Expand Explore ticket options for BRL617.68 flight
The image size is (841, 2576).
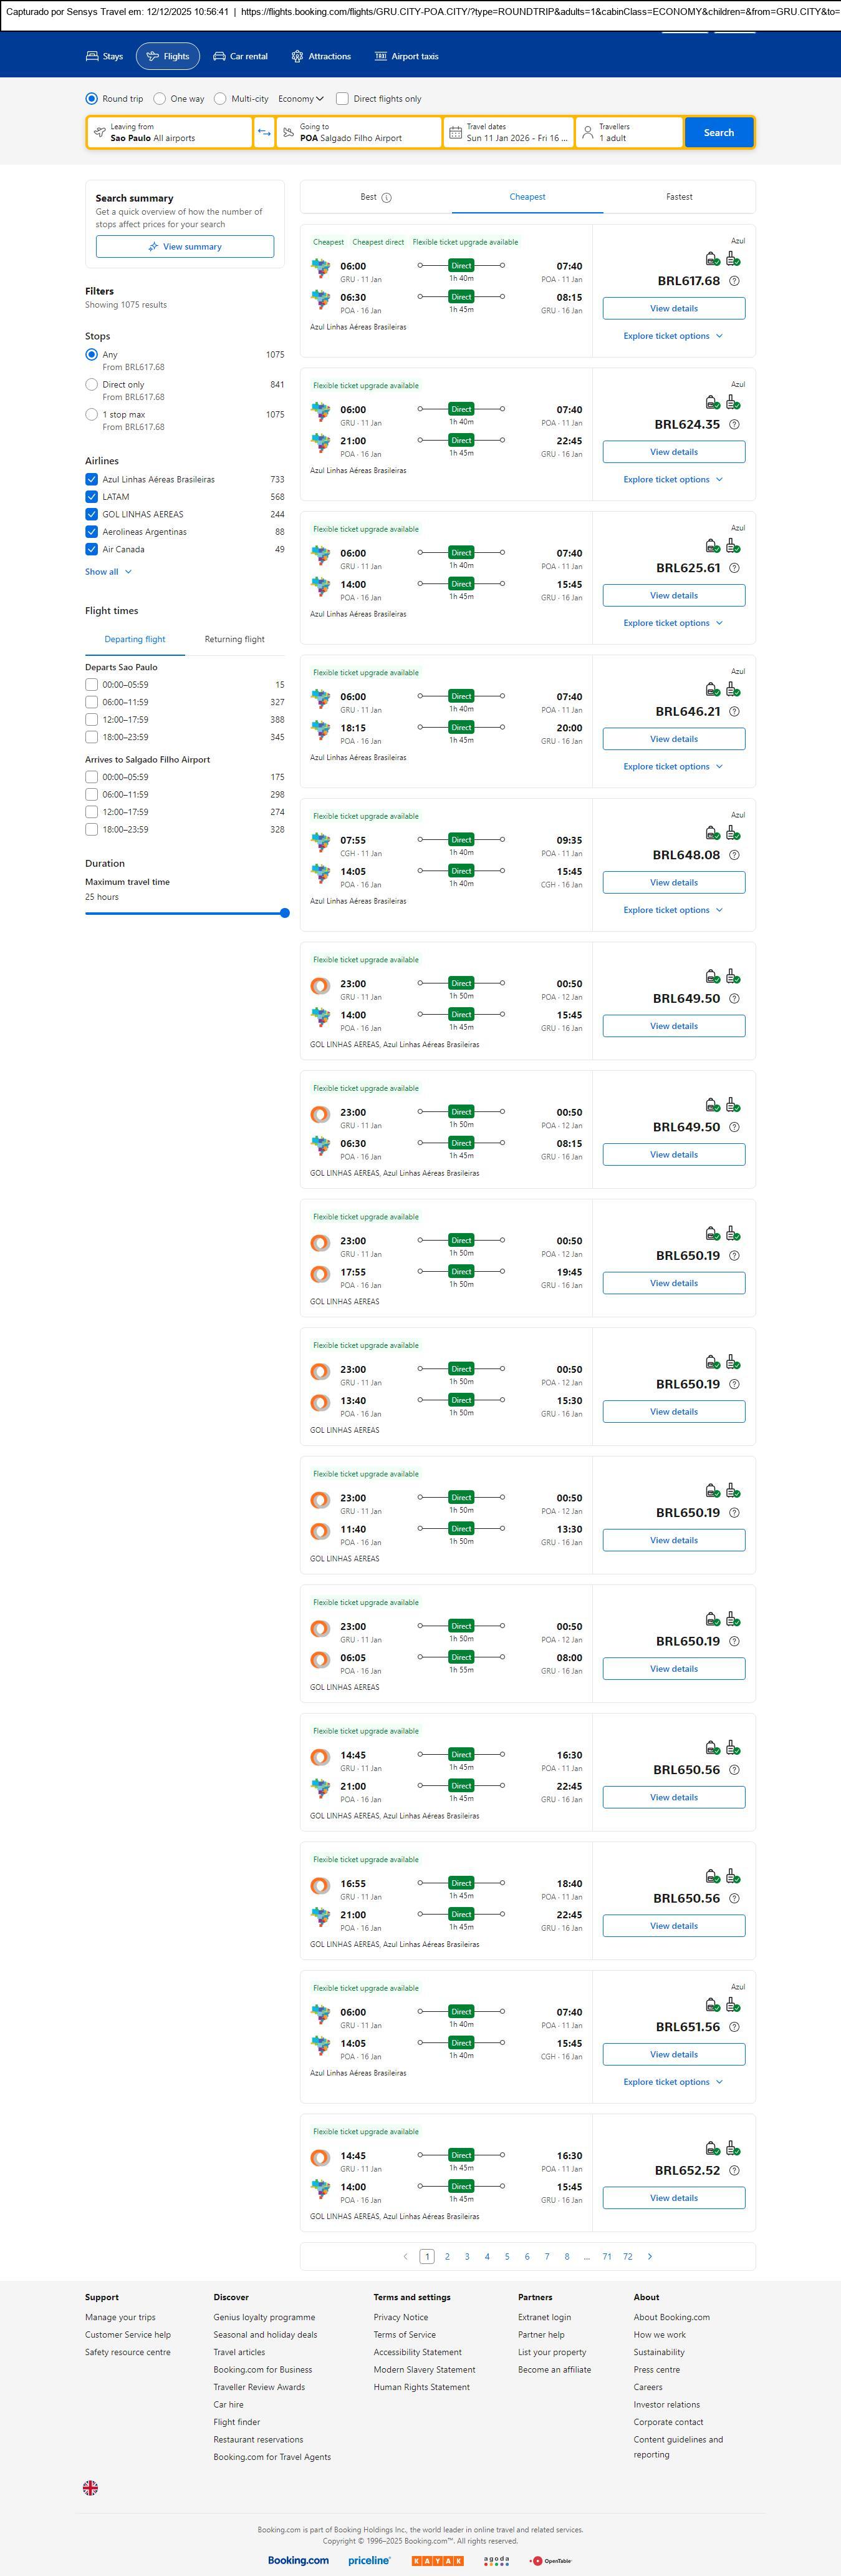(673, 336)
